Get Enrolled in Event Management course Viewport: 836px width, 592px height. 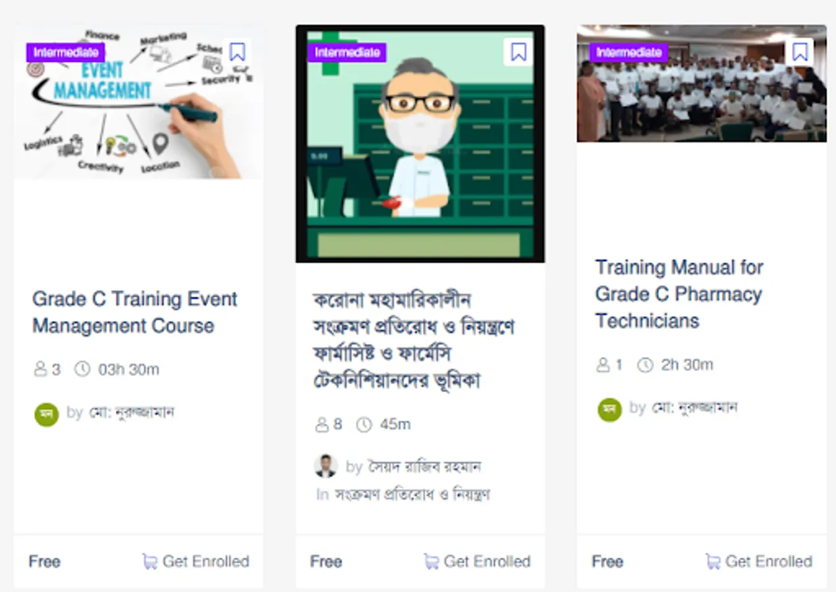point(196,561)
